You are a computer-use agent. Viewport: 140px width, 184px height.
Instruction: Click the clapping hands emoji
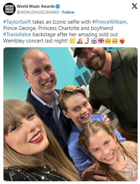73,41
